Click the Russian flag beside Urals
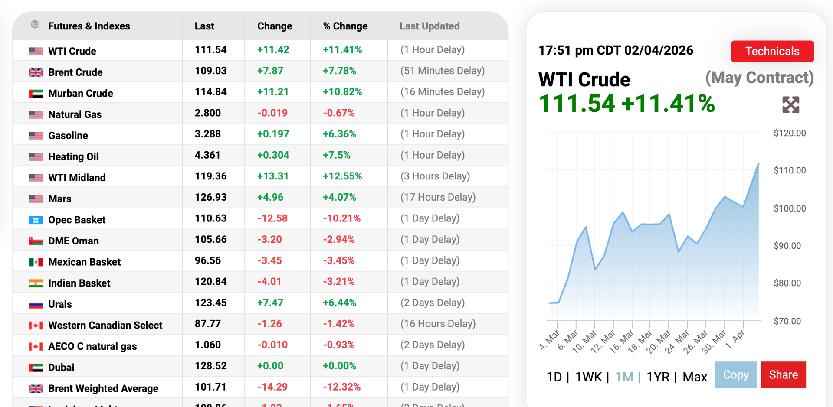Screen dimensions: 833x407 tap(36, 305)
